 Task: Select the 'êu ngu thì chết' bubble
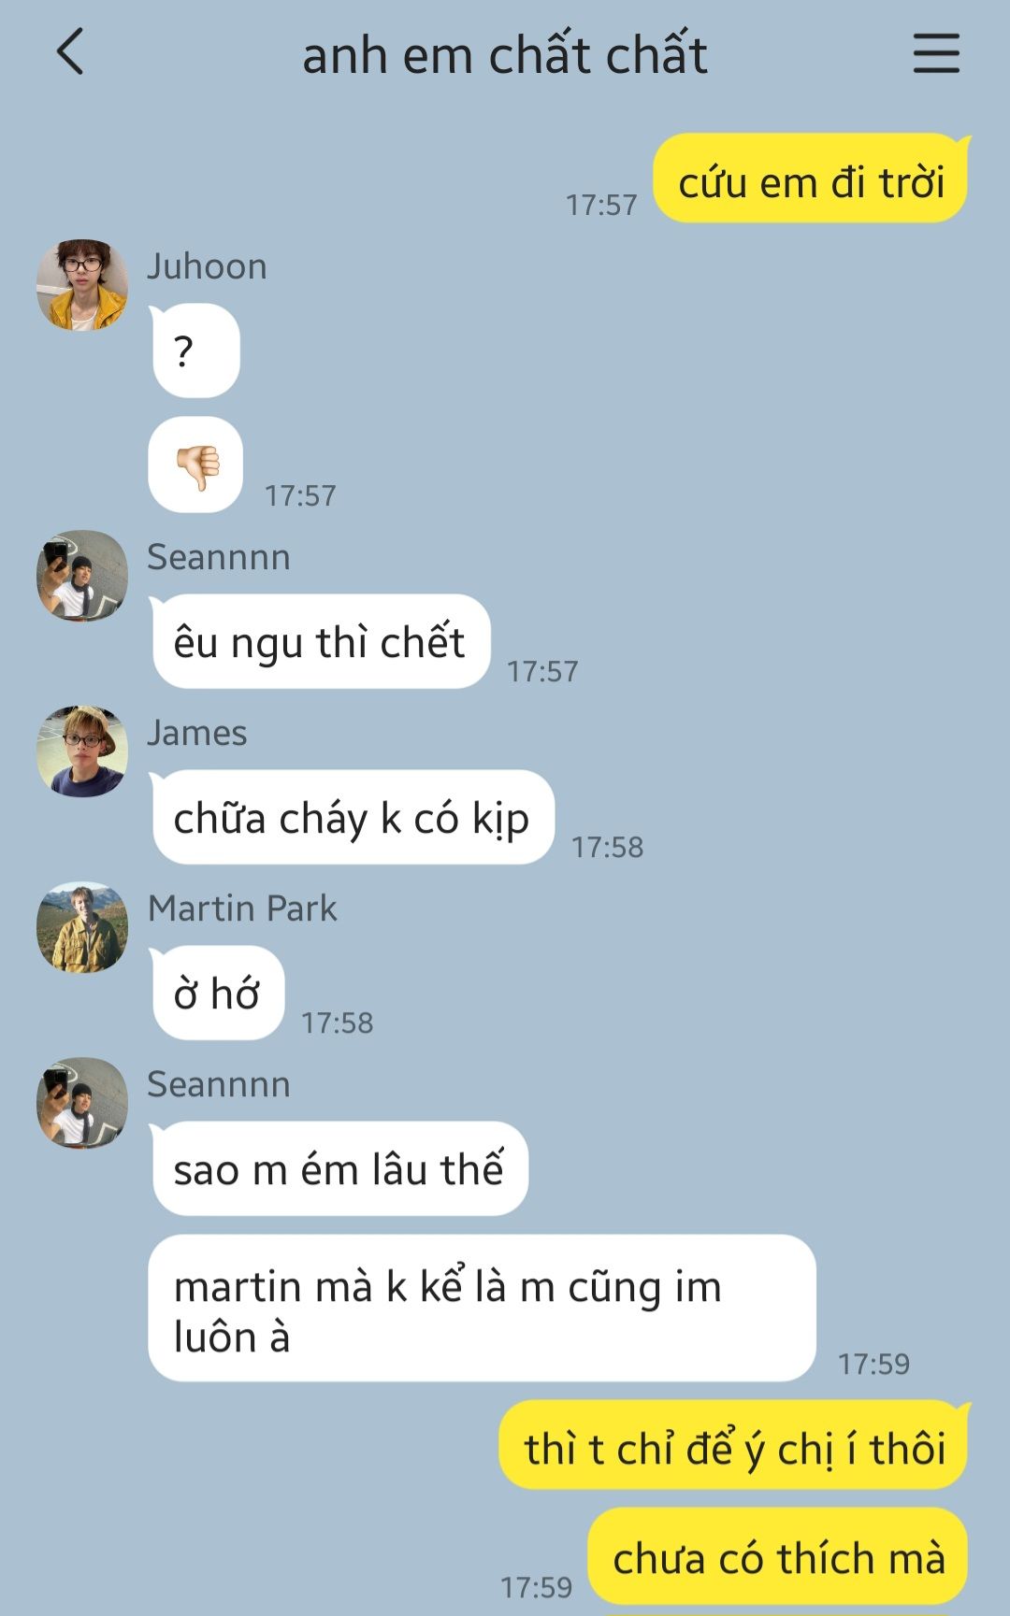[320, 642]
